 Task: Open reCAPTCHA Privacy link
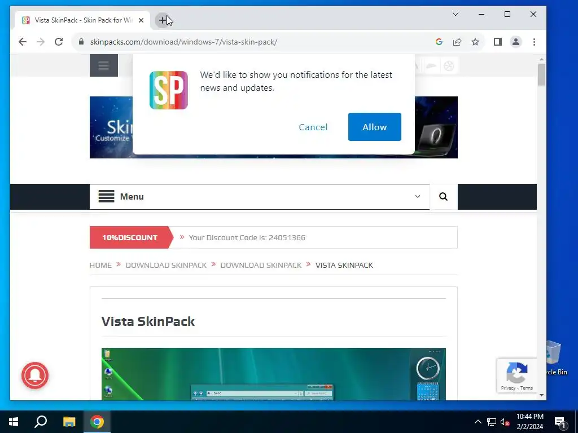pos(508,388)
